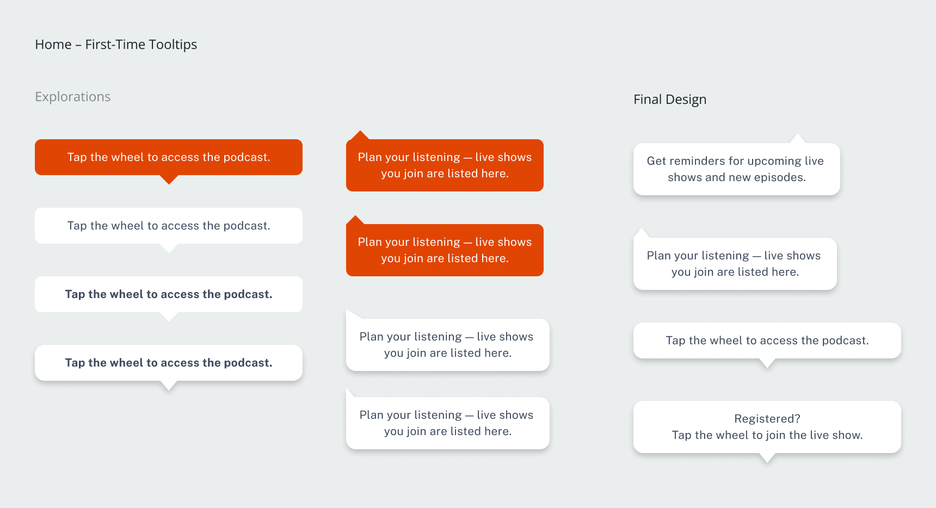Image resolution: width=936 pixels, height=508 pixels.
Task: Click the lower orange "Plan your listening" tooltip
Action: coord(445,250)
